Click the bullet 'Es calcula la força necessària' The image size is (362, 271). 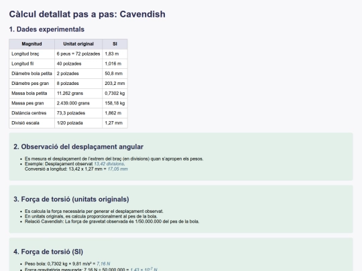click(x=94, y=211)
